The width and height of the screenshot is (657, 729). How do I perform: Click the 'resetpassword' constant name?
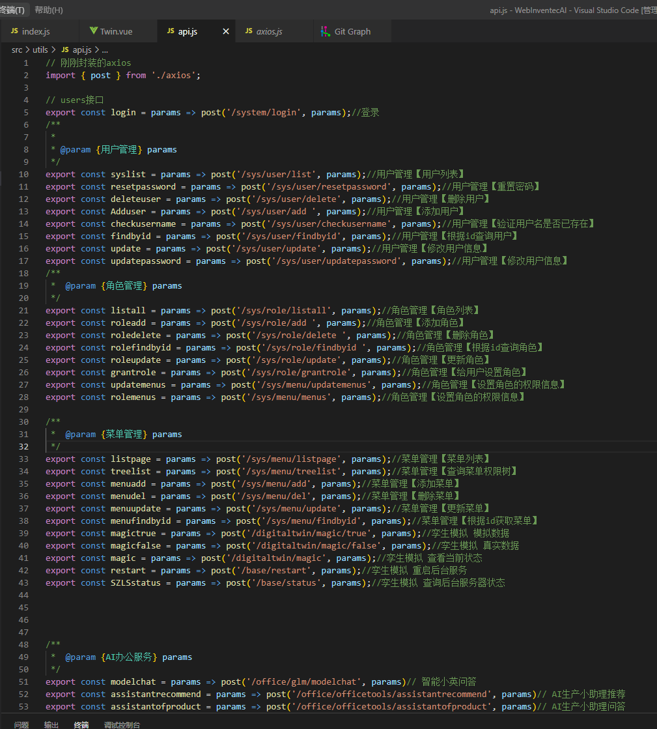pos(143,187)
